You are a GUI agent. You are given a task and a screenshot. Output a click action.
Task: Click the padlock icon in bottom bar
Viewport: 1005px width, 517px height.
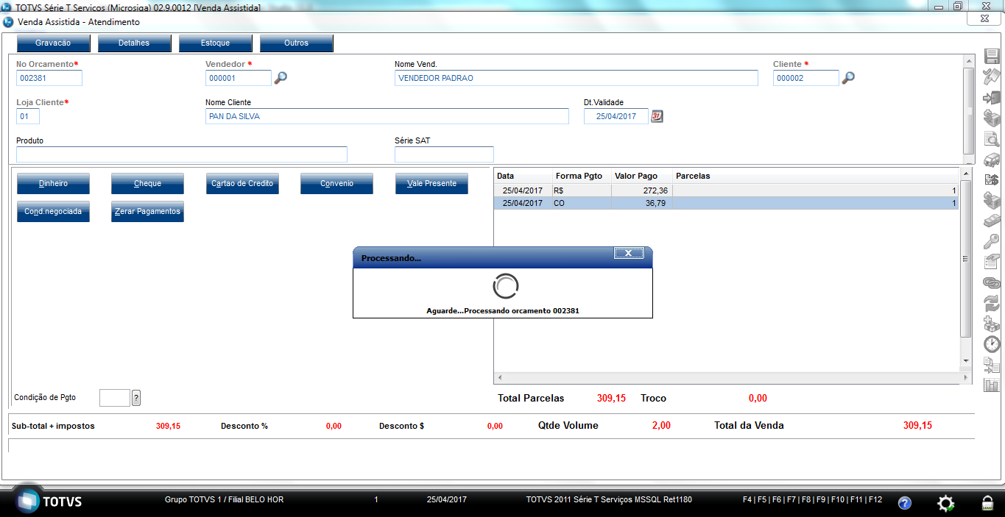click(987, 503)
